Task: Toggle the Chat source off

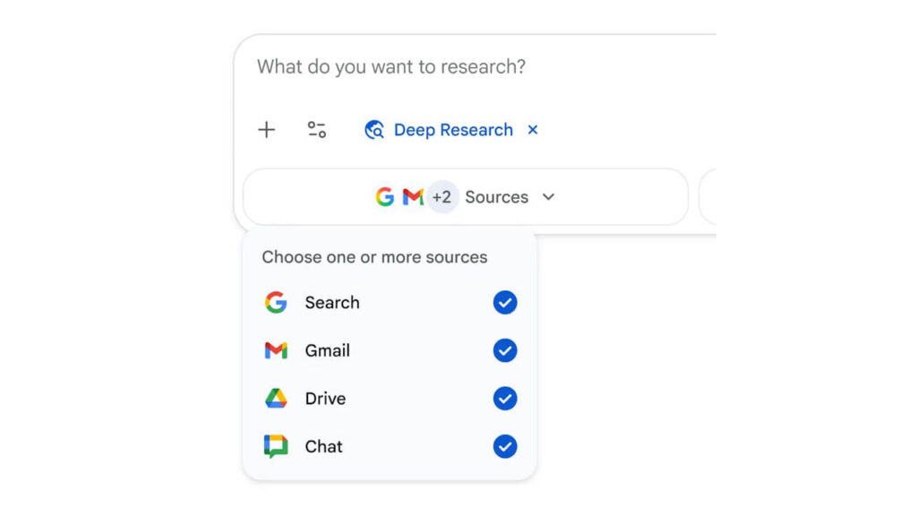Action: 504,446
